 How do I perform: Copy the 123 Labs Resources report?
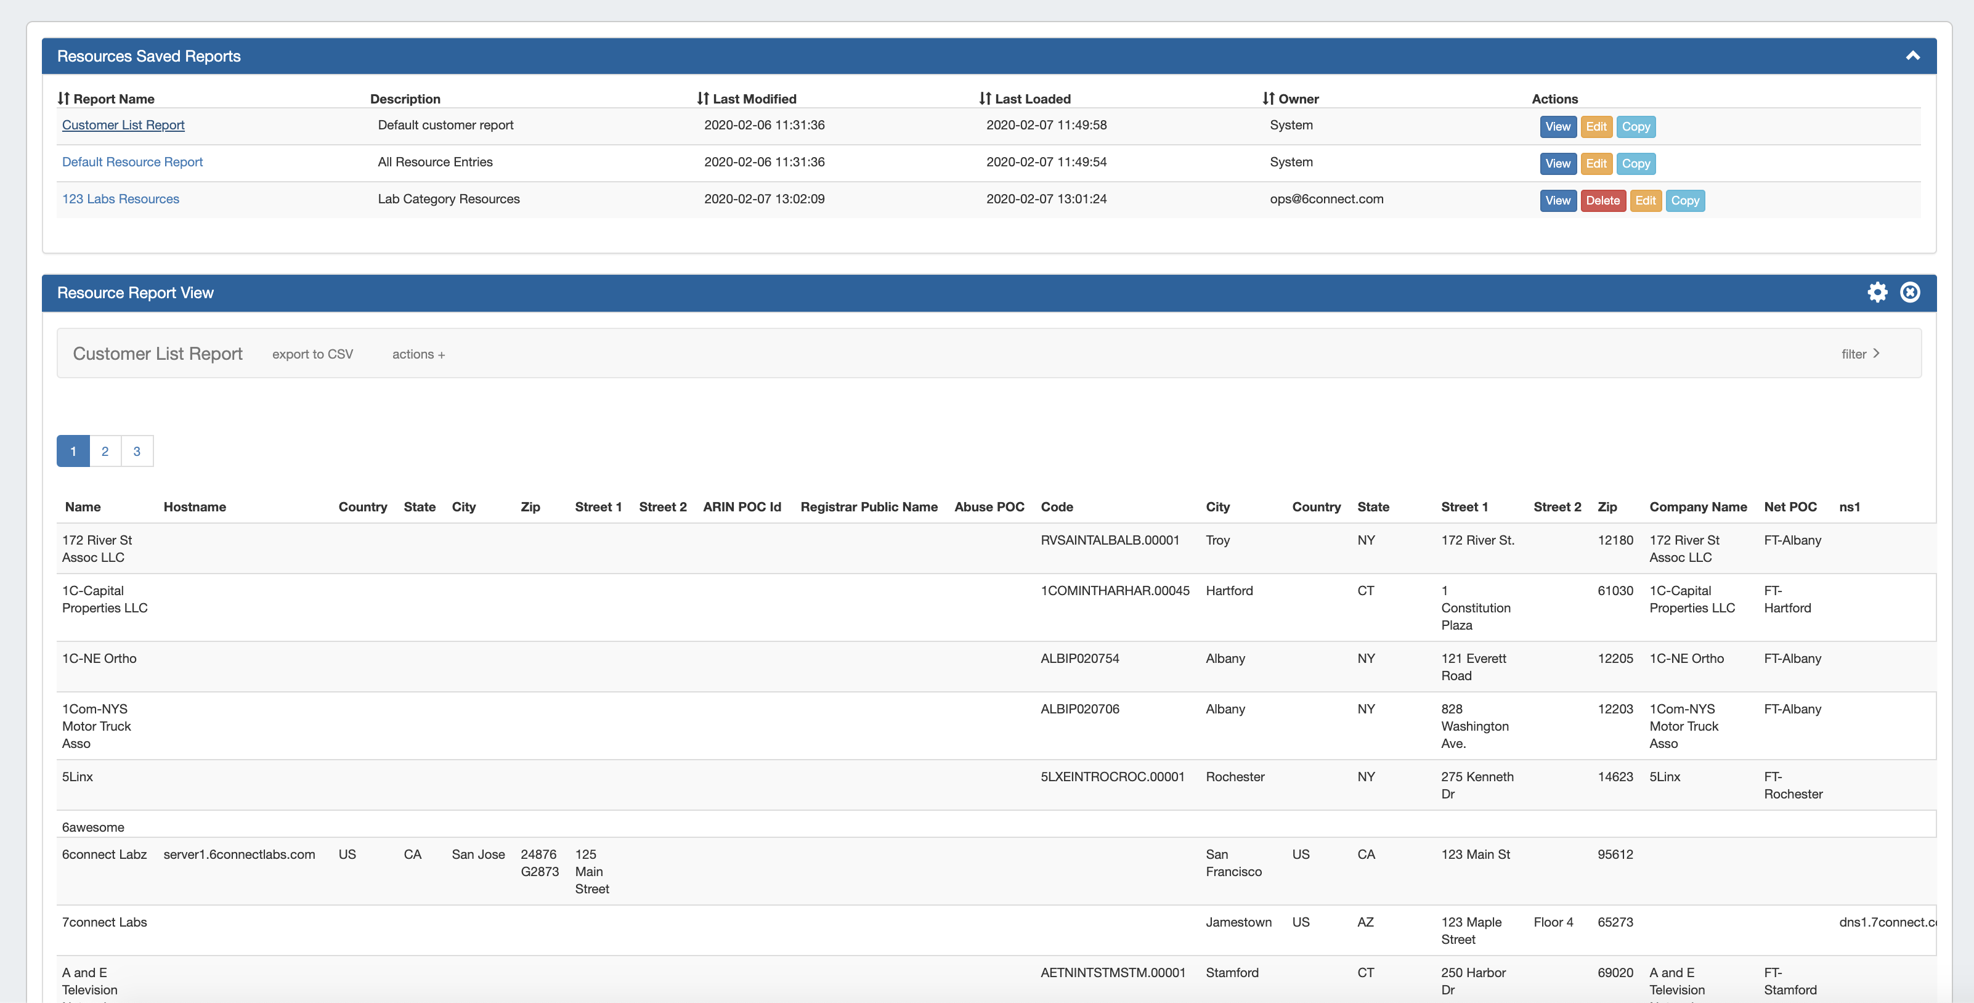1684,201
